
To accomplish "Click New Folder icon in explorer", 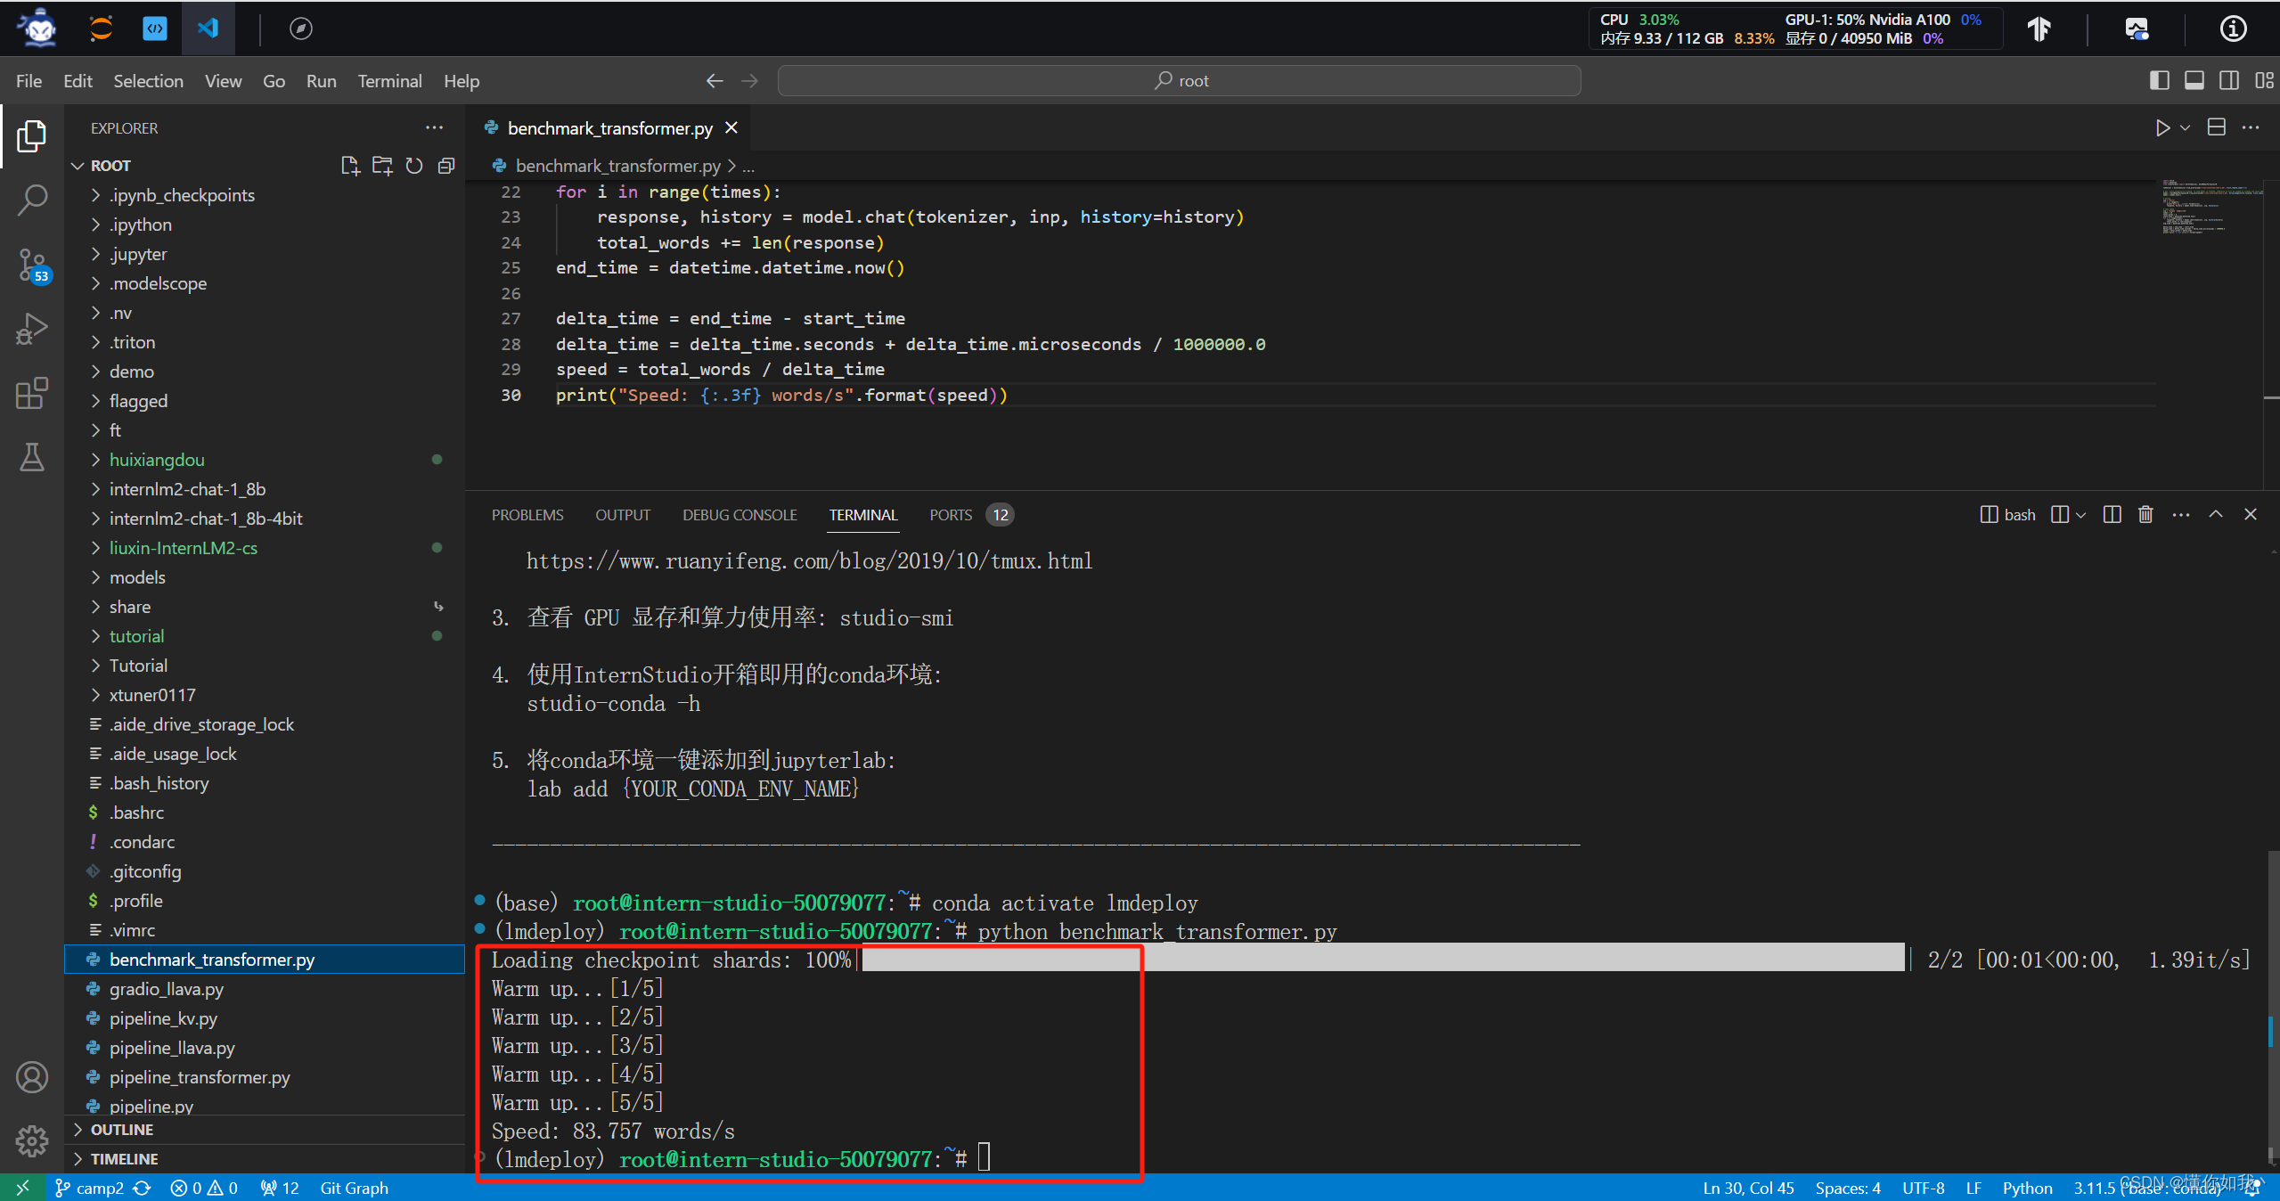I will tap(382, 166).
